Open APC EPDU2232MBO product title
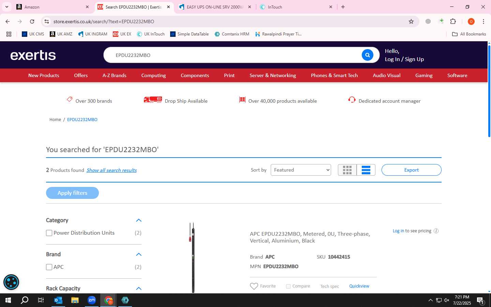This screenshot has height=307, width=491. pos(310,237)
